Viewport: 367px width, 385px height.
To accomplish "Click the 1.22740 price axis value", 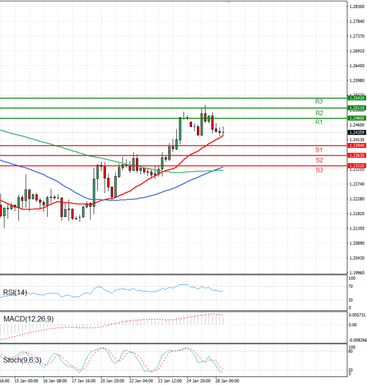I will [x=357, y=184].
